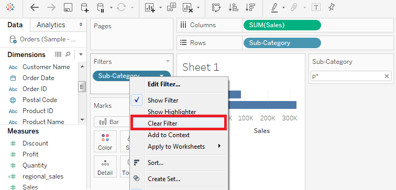This screenshot has height=190, width=396.
Task: Click the Tableau logo start icon
Action: tap(10, 7)
